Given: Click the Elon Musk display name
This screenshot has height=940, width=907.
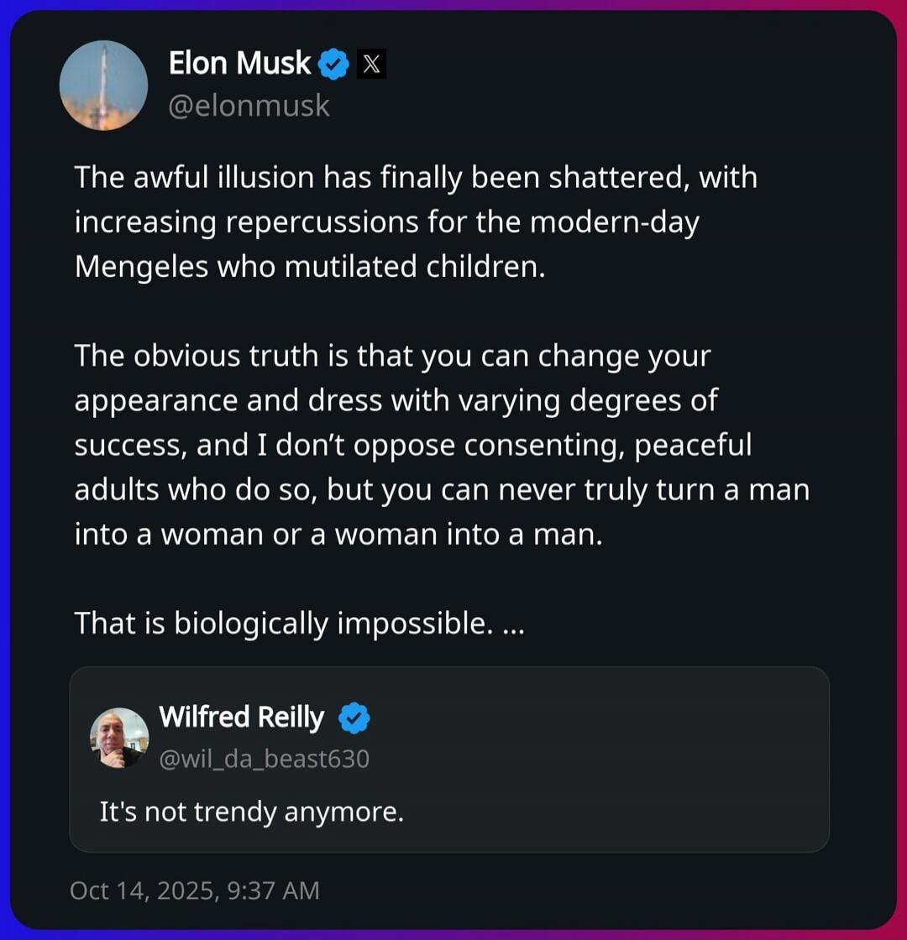Looking at the screenshot, I should point(239,63).
